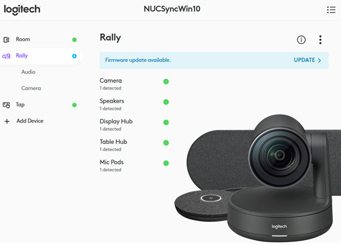
Task: Click Add Device
Action: coord(30,121)
